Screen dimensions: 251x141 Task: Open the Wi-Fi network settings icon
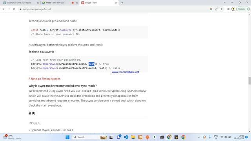pos(222,137)
